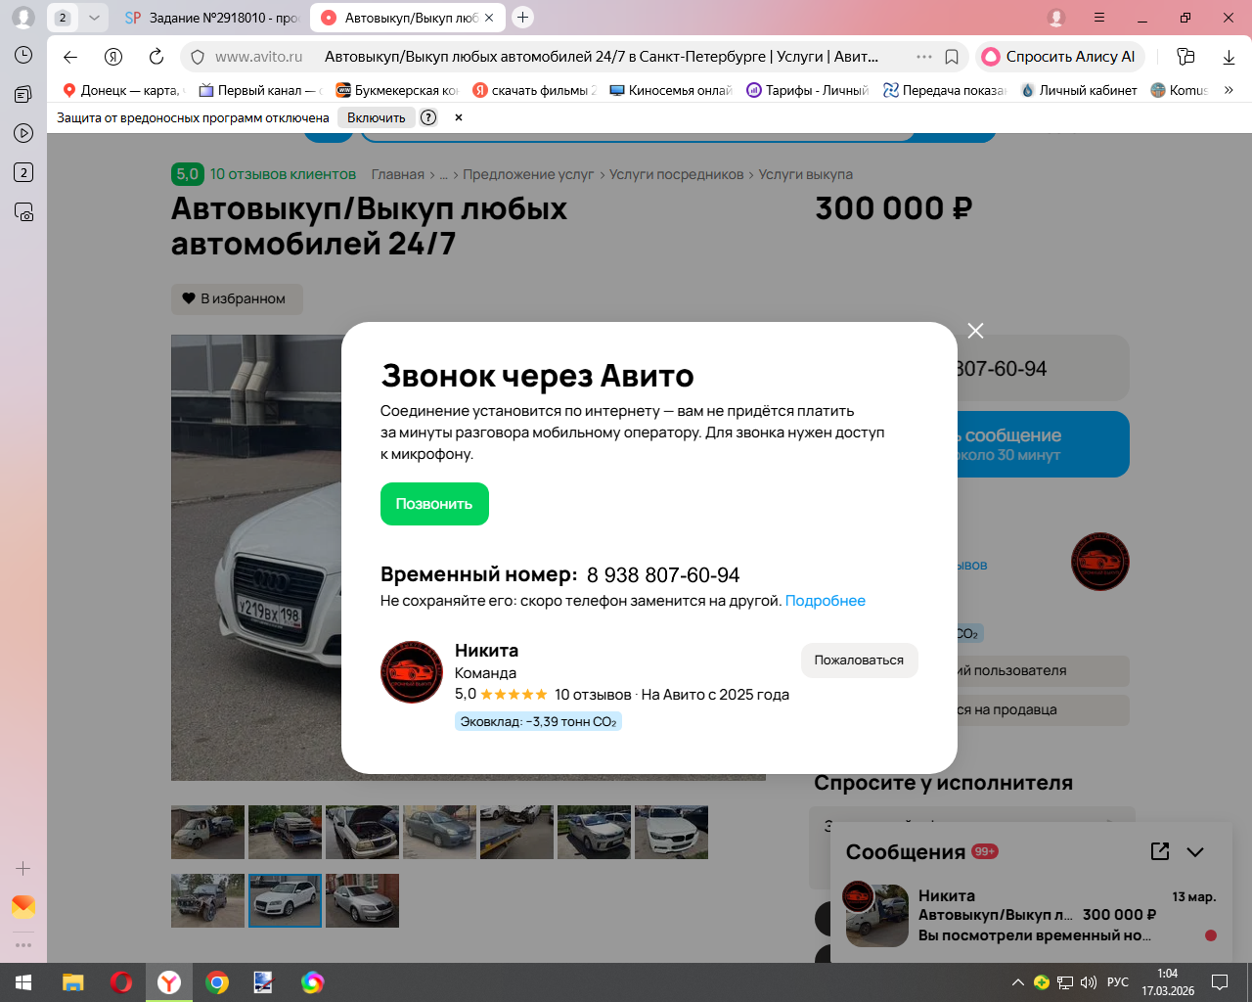Image resolution: width=1252 pixels, height=1002 pixels.
Task: Reload the page with refresh icon
Action: (156, 57)
